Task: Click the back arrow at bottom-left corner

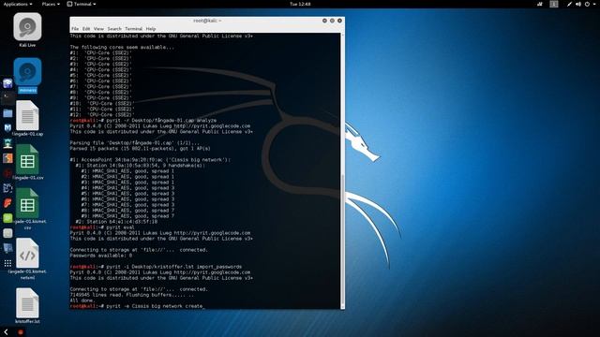Action: point(6,332)
